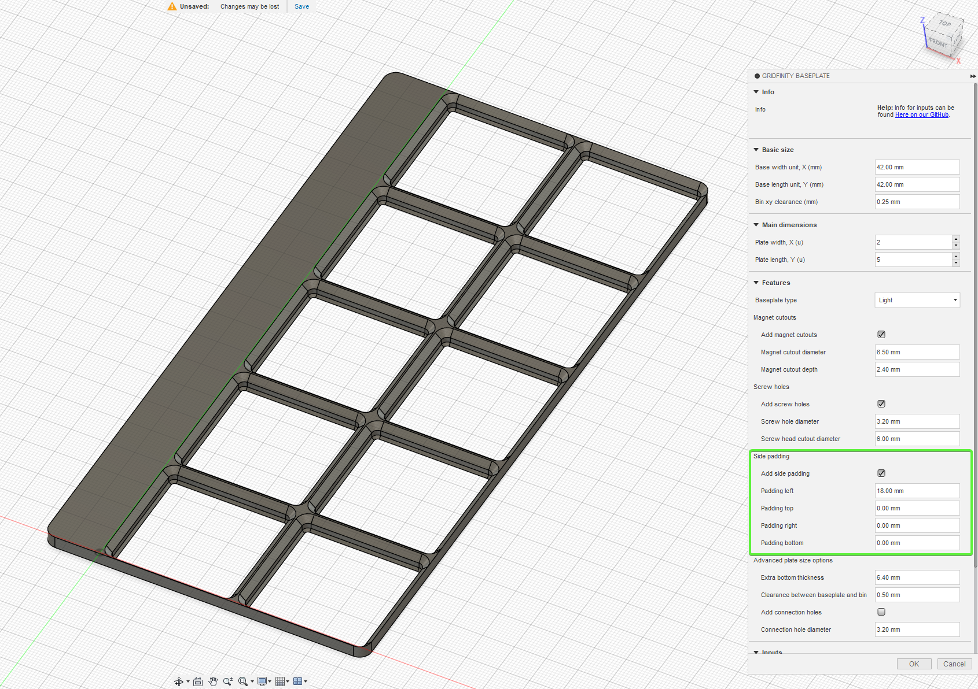The height and width of the screenshot is (689, 978).
Task: Uncheck Add magnet cutouts
Action: pyautogui.click(x=881, y=334)
